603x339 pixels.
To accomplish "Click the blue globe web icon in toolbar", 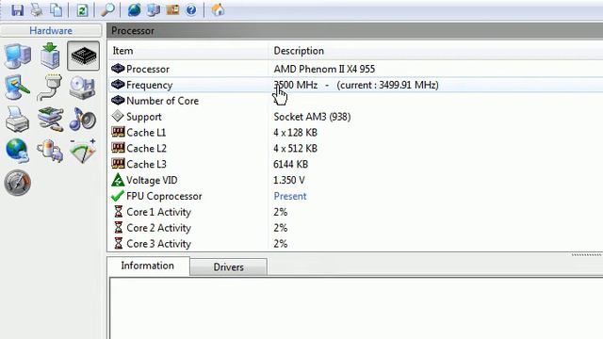I will click(x=134, y=10).
